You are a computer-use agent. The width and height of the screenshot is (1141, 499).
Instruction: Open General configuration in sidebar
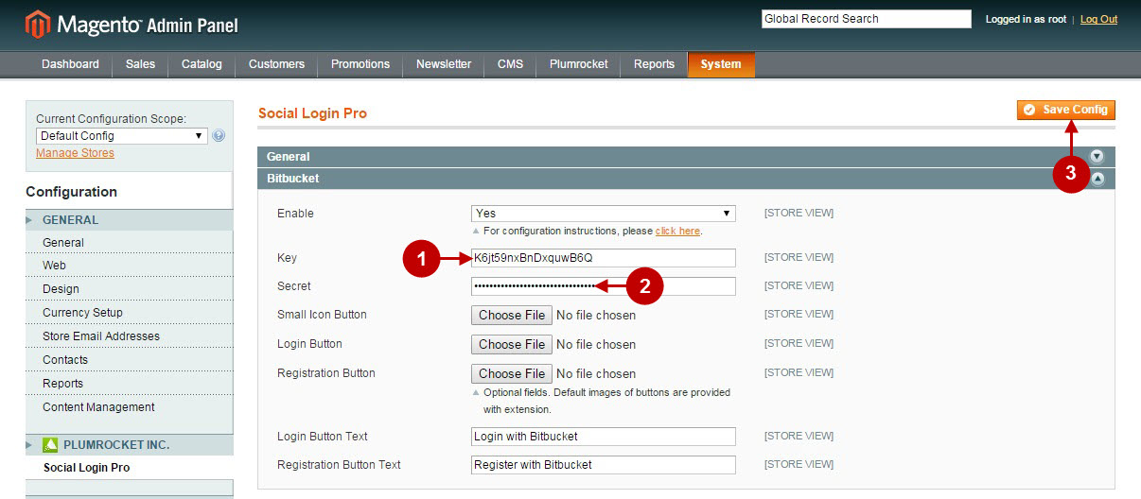(63, 243)
